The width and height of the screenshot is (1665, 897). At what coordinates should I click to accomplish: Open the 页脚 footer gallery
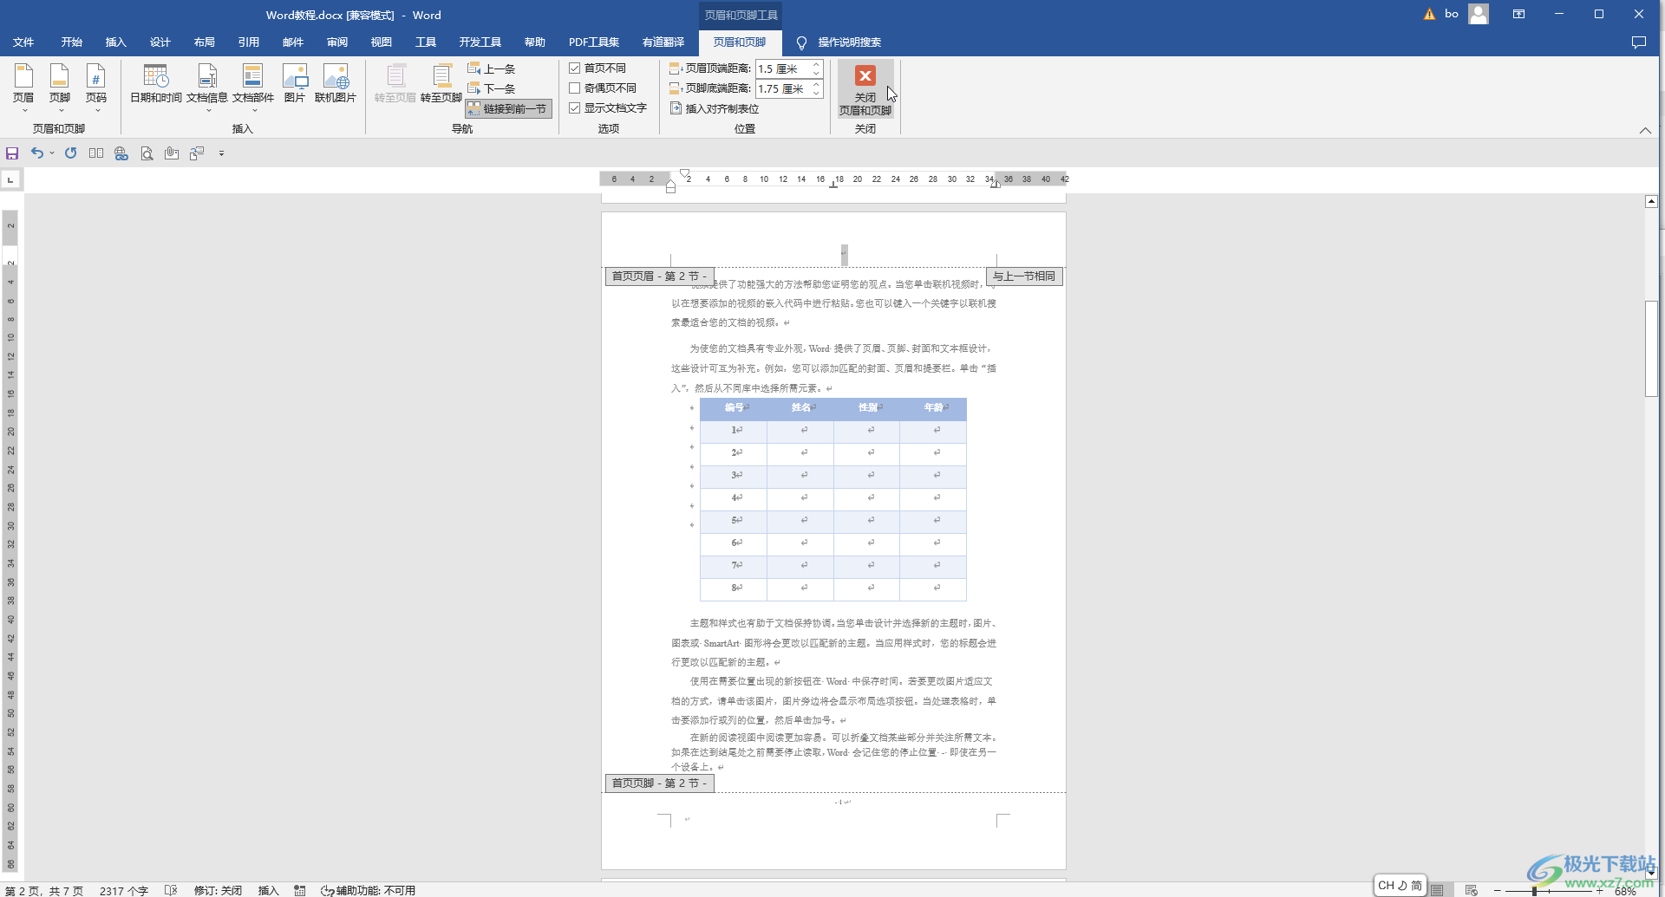click(x=60, y=88)
